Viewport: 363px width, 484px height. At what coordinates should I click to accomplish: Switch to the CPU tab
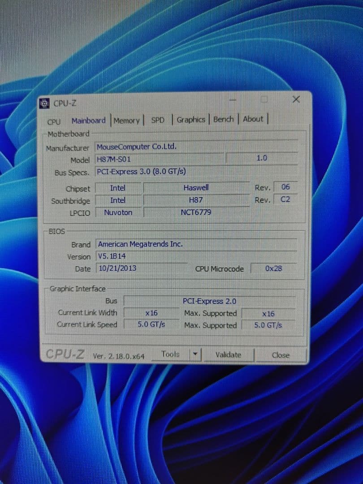(54, 121)
